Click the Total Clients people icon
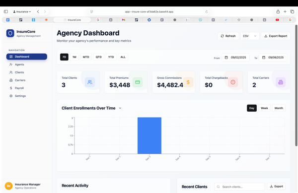Viewport: 298px width, 193px height. click(x=90, y=82)
